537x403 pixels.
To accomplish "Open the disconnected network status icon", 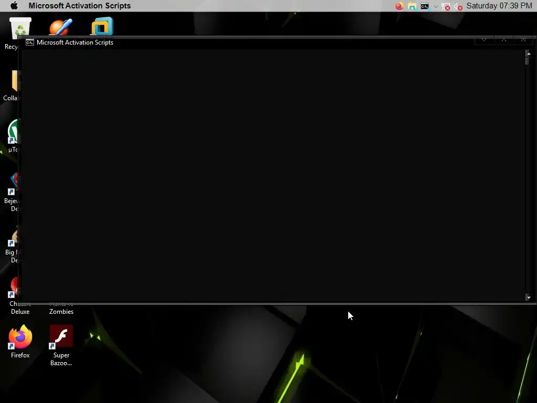I will coord(446,6).
